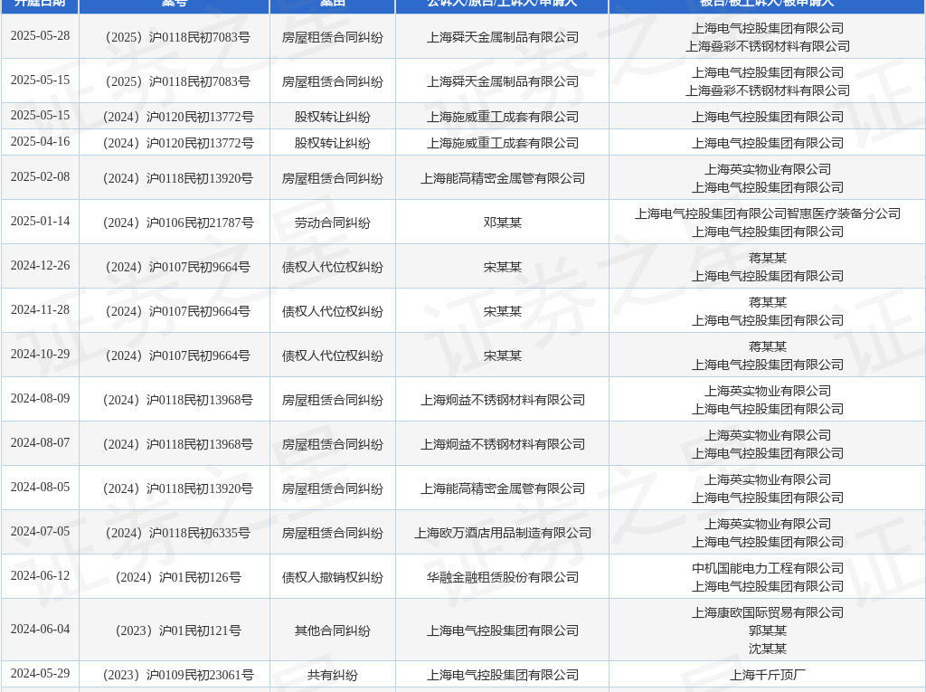
Task: Click 上海施威重工成套有限公司 in the 2025-04-16 row
Action: pyautogui.click(x=503, y=143)
